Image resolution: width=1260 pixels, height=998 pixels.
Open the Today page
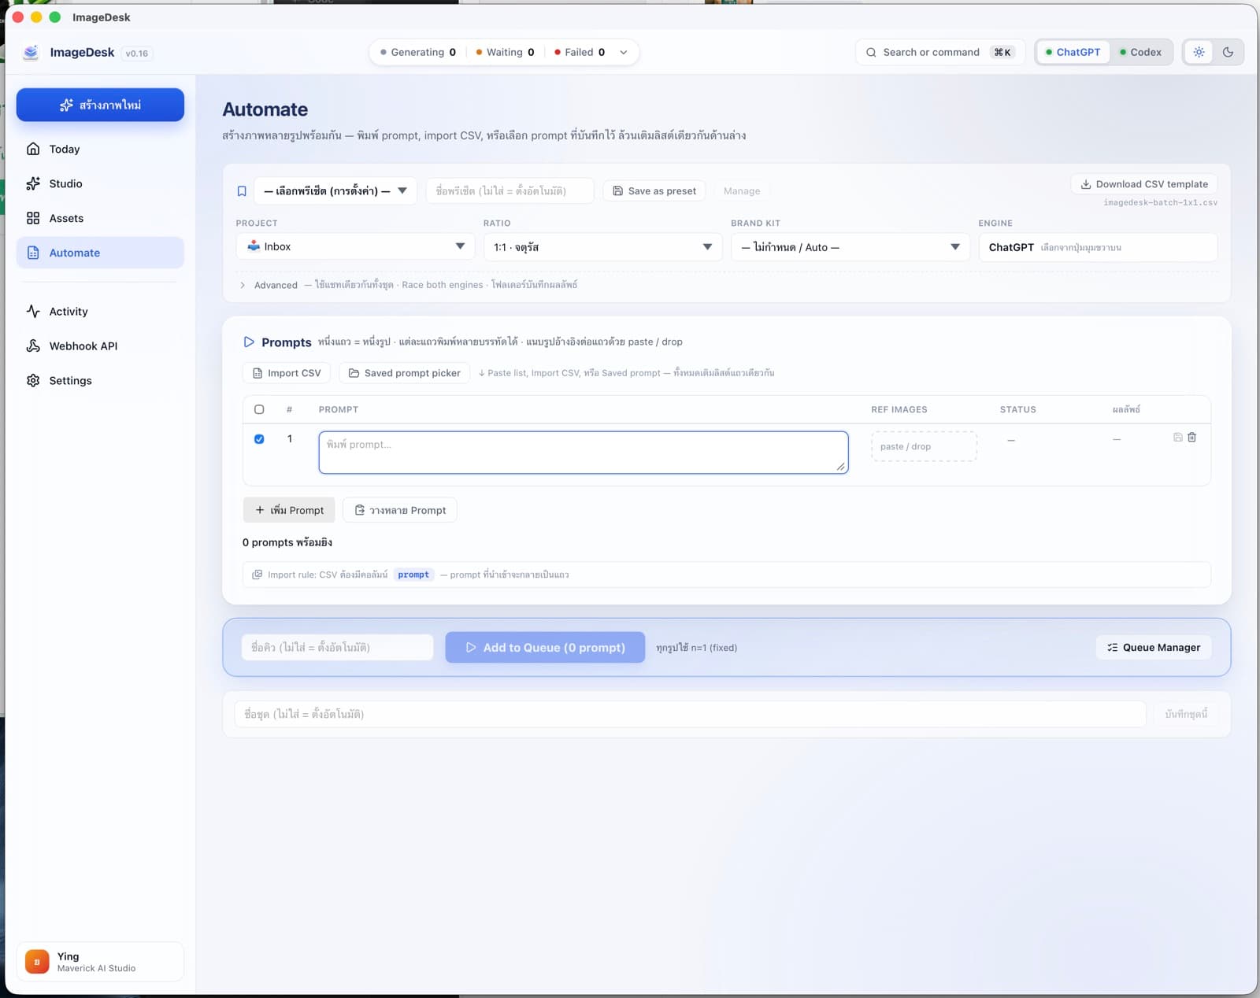100,149
